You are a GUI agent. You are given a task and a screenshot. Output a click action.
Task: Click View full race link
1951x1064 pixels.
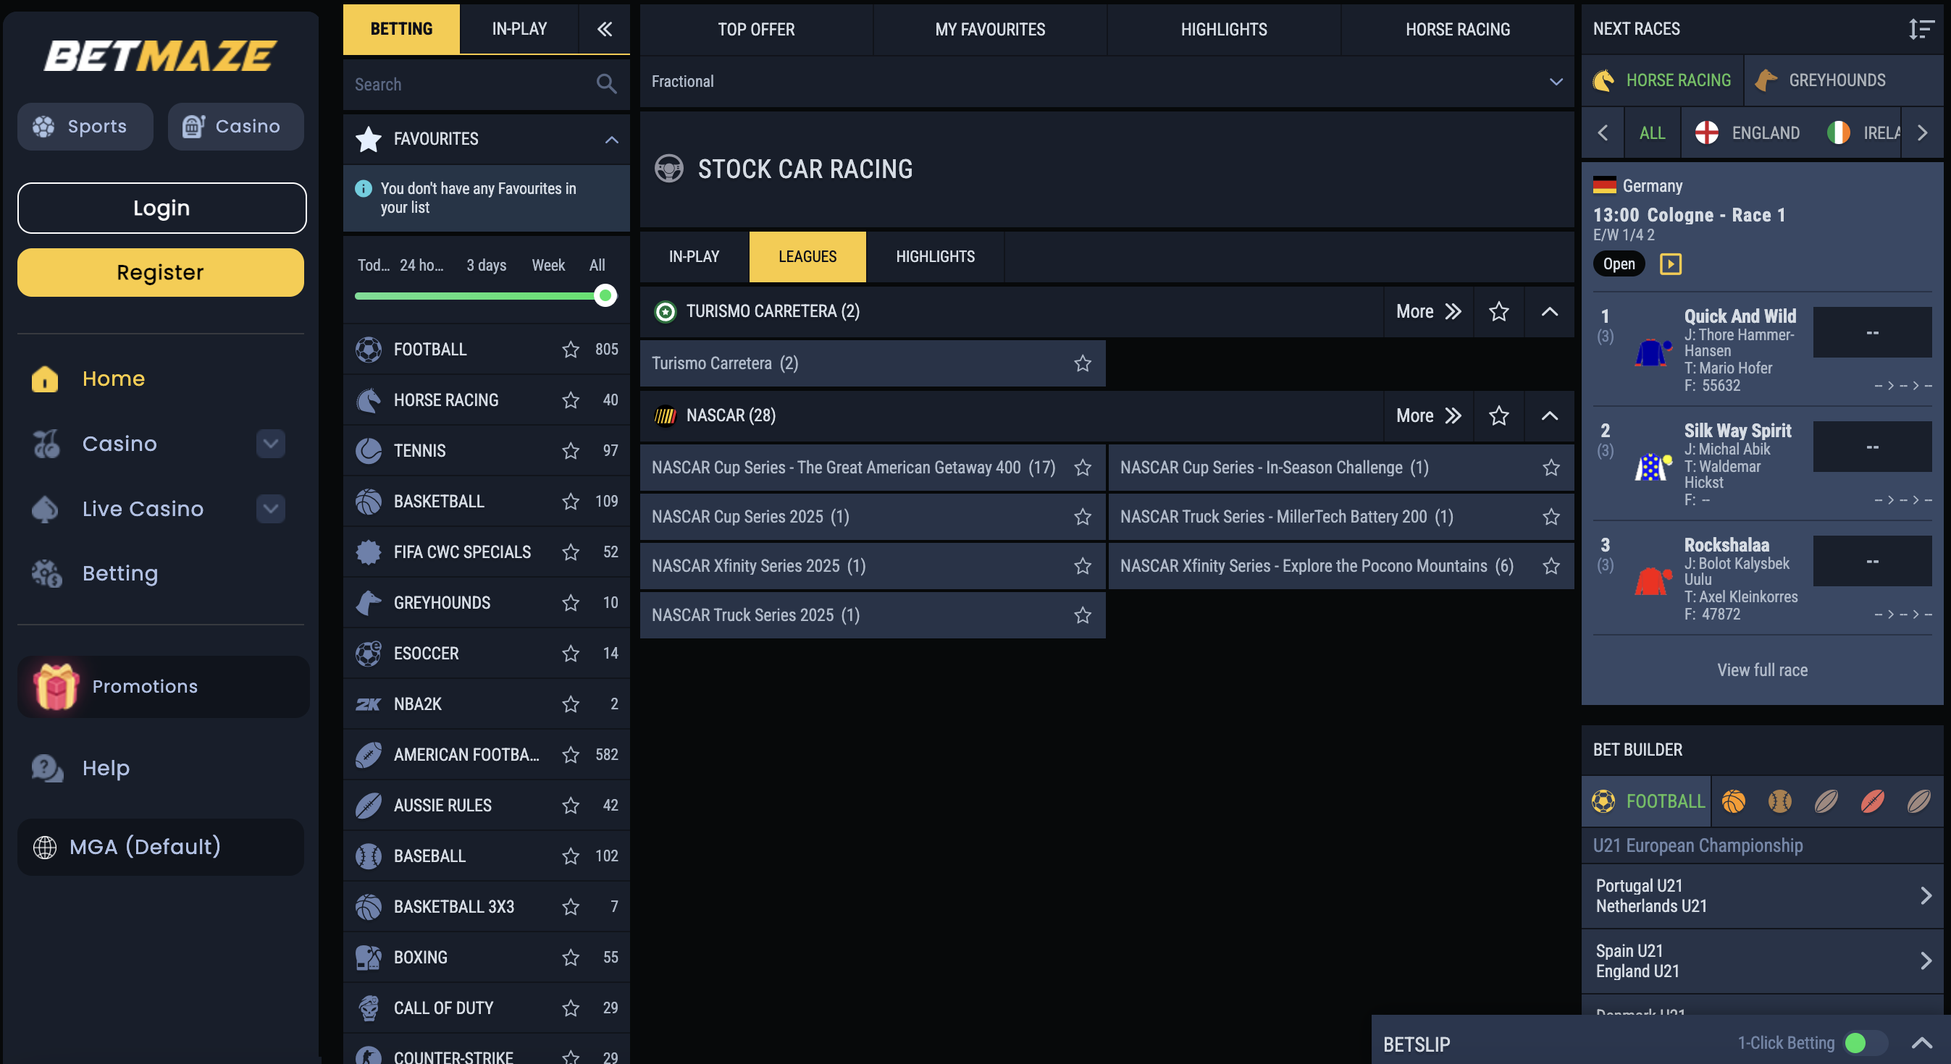coord(1763,670)
